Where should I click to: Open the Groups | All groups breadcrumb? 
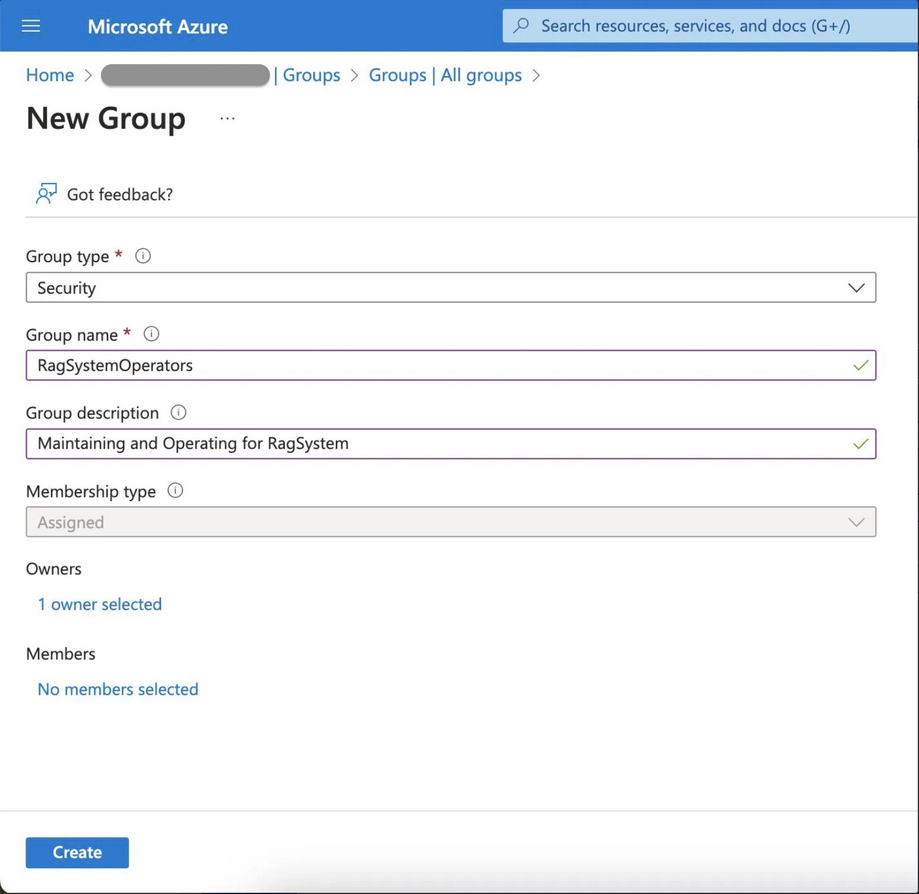445,75
